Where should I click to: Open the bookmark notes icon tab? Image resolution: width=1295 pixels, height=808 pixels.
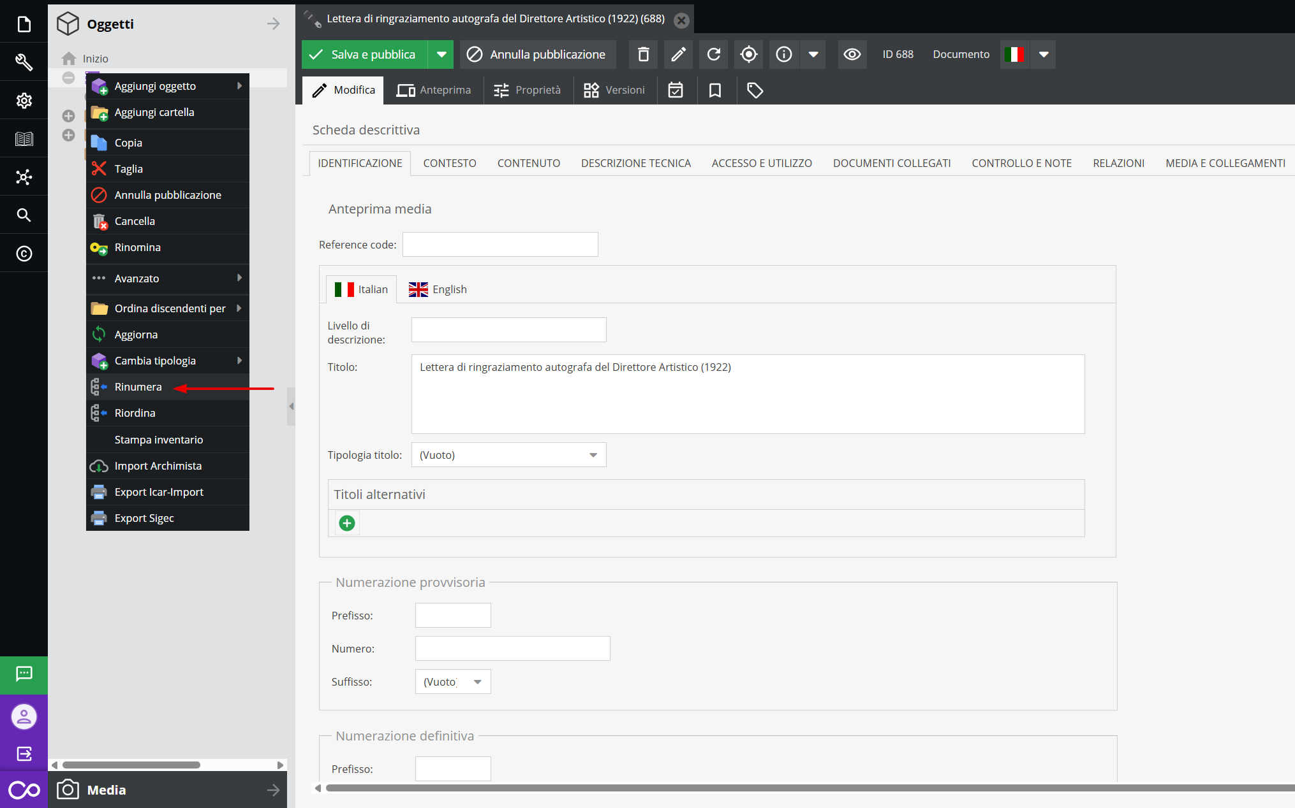click(x=714, y=90)
